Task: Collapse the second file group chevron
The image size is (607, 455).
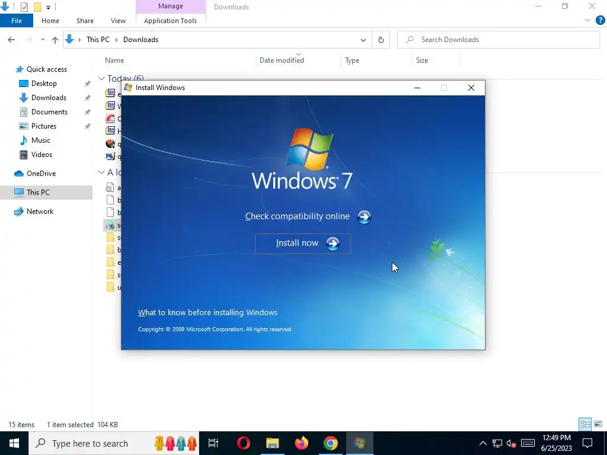Action: (x=101, y=172)
